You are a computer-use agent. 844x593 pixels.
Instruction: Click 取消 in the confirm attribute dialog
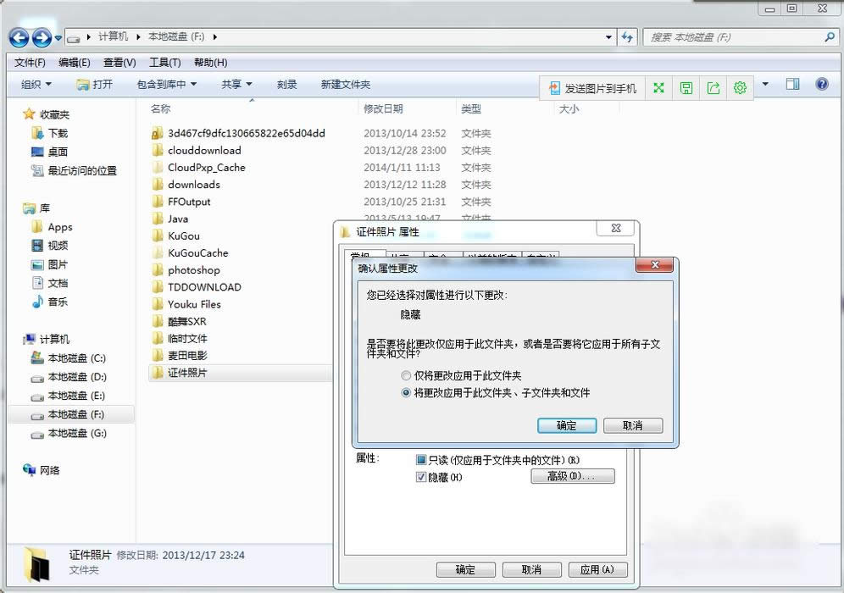pos(633,425)
